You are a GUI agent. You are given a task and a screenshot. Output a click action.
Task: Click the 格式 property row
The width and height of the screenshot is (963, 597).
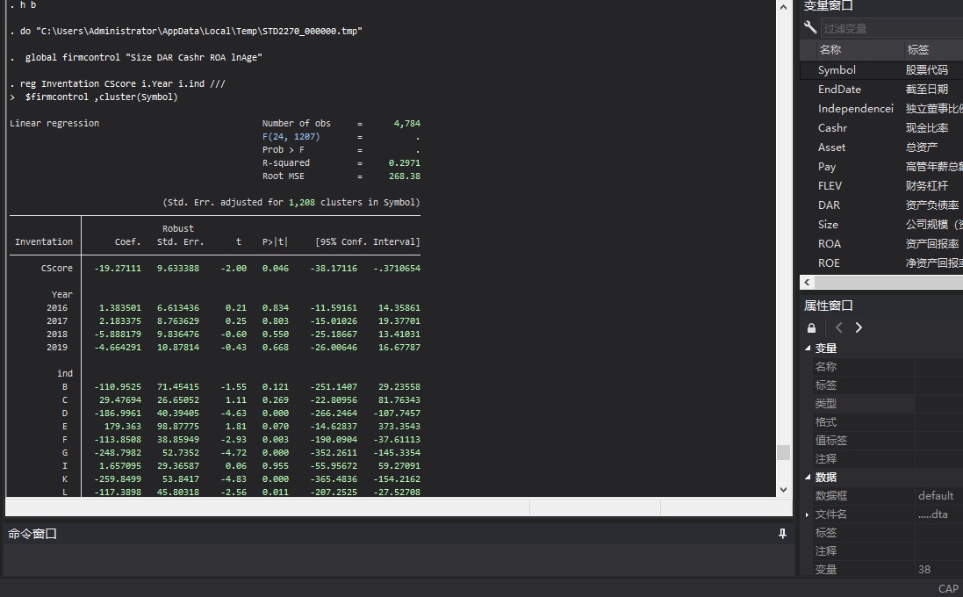888,422
